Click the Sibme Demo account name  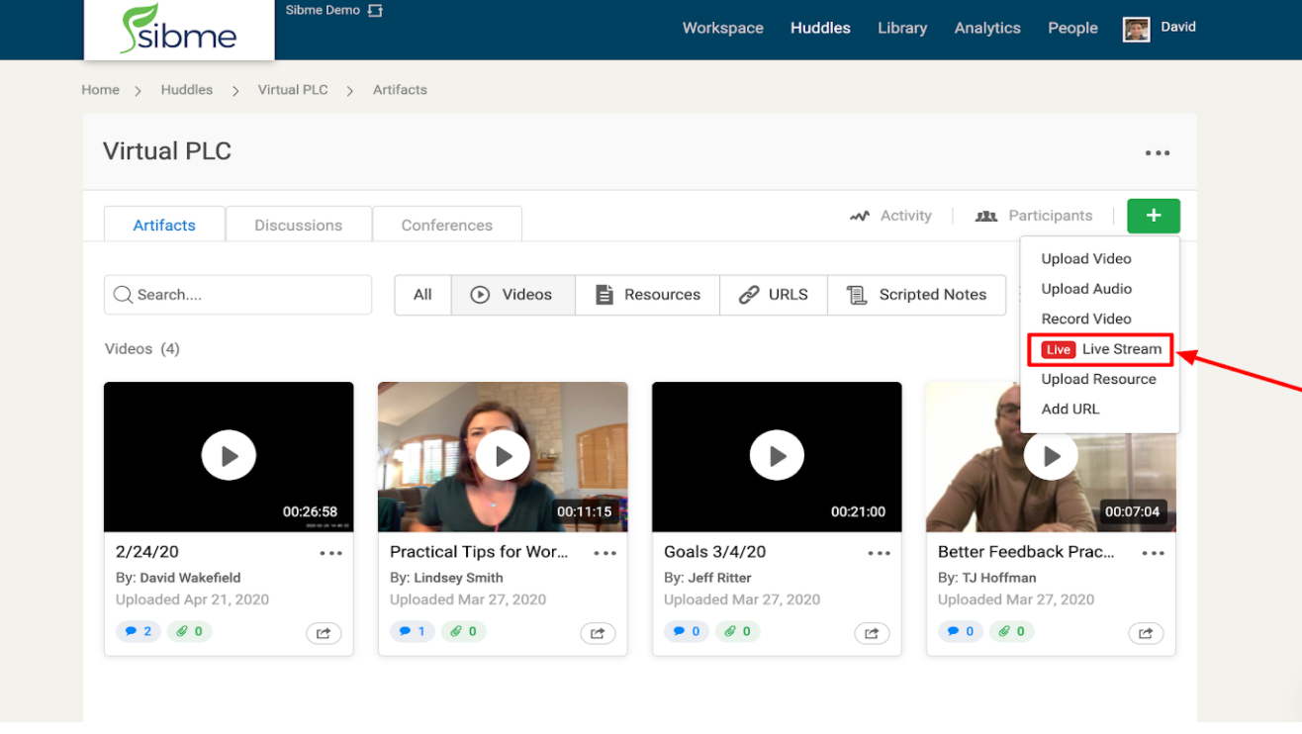pyautogui.click(x=322, y=11)
